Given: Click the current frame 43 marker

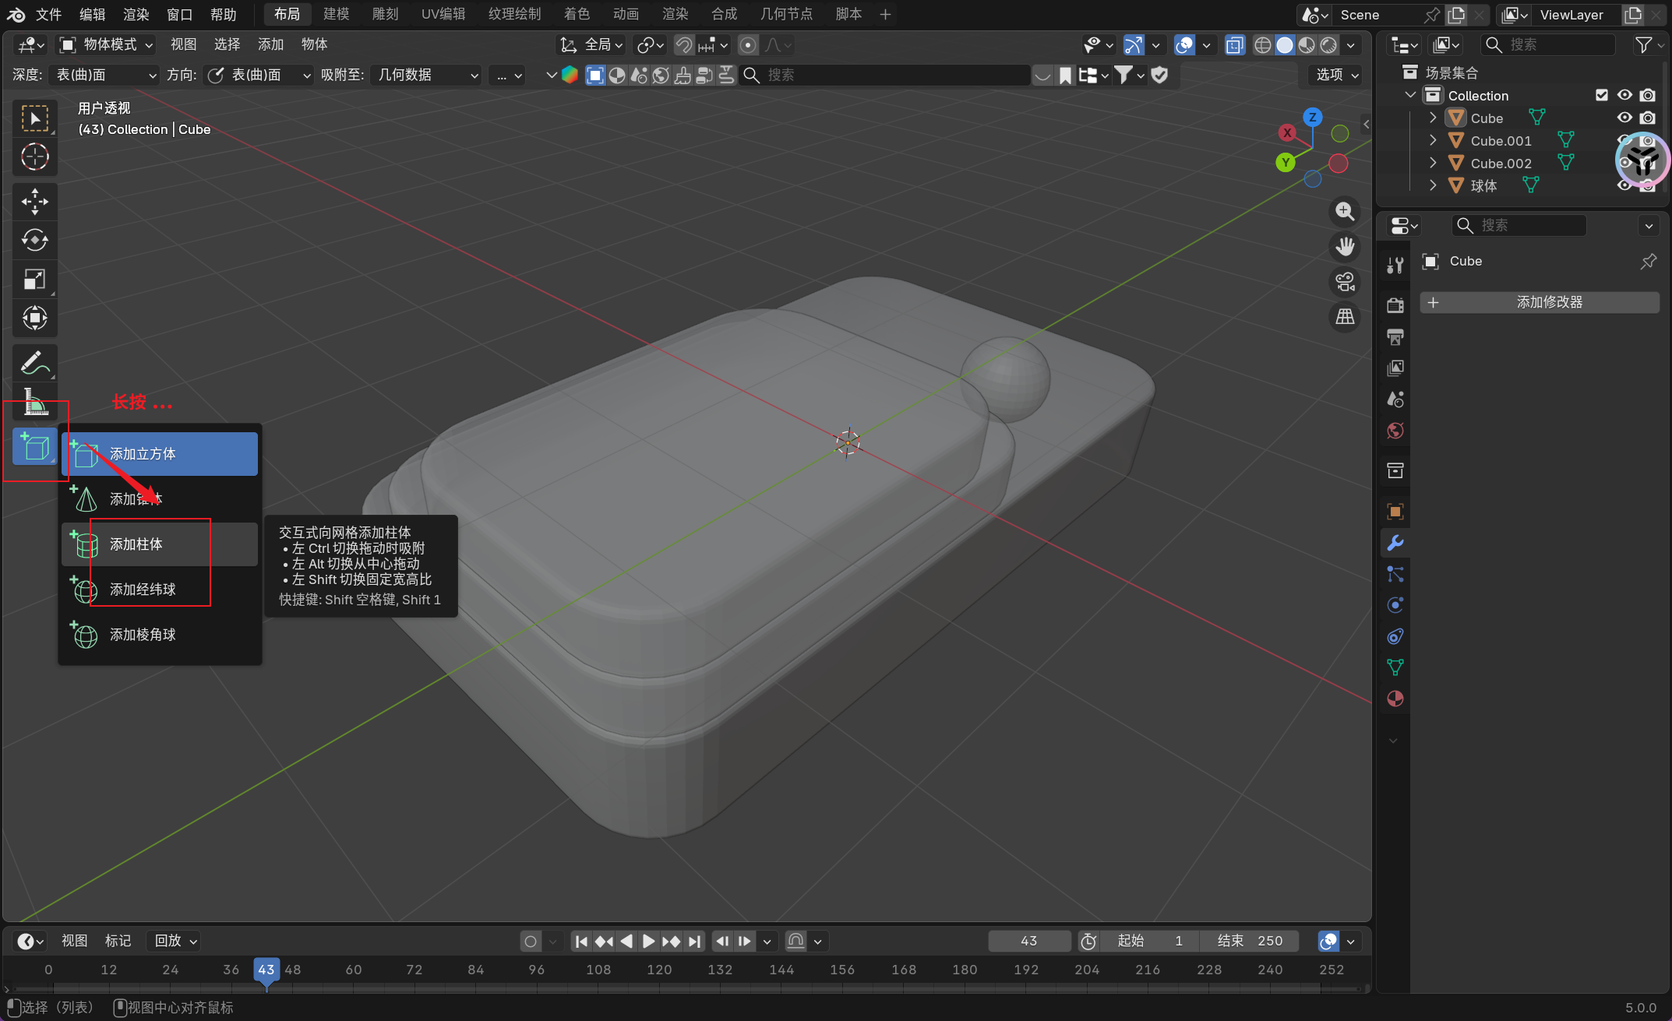Looking at the screenshot, I should pyautogui.click(x=266, y=970).
